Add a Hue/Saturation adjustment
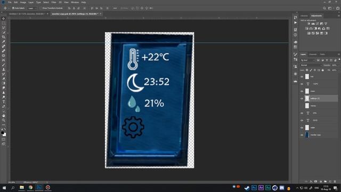Screen dimensions: 341x192 click(x=307, y=28)
